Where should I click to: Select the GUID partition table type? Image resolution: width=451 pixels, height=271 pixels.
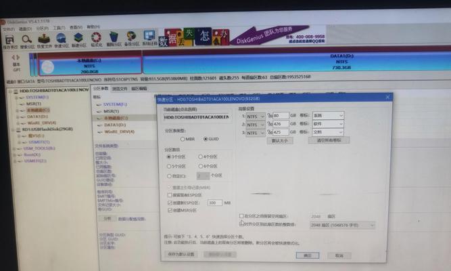tap(206, 139)
